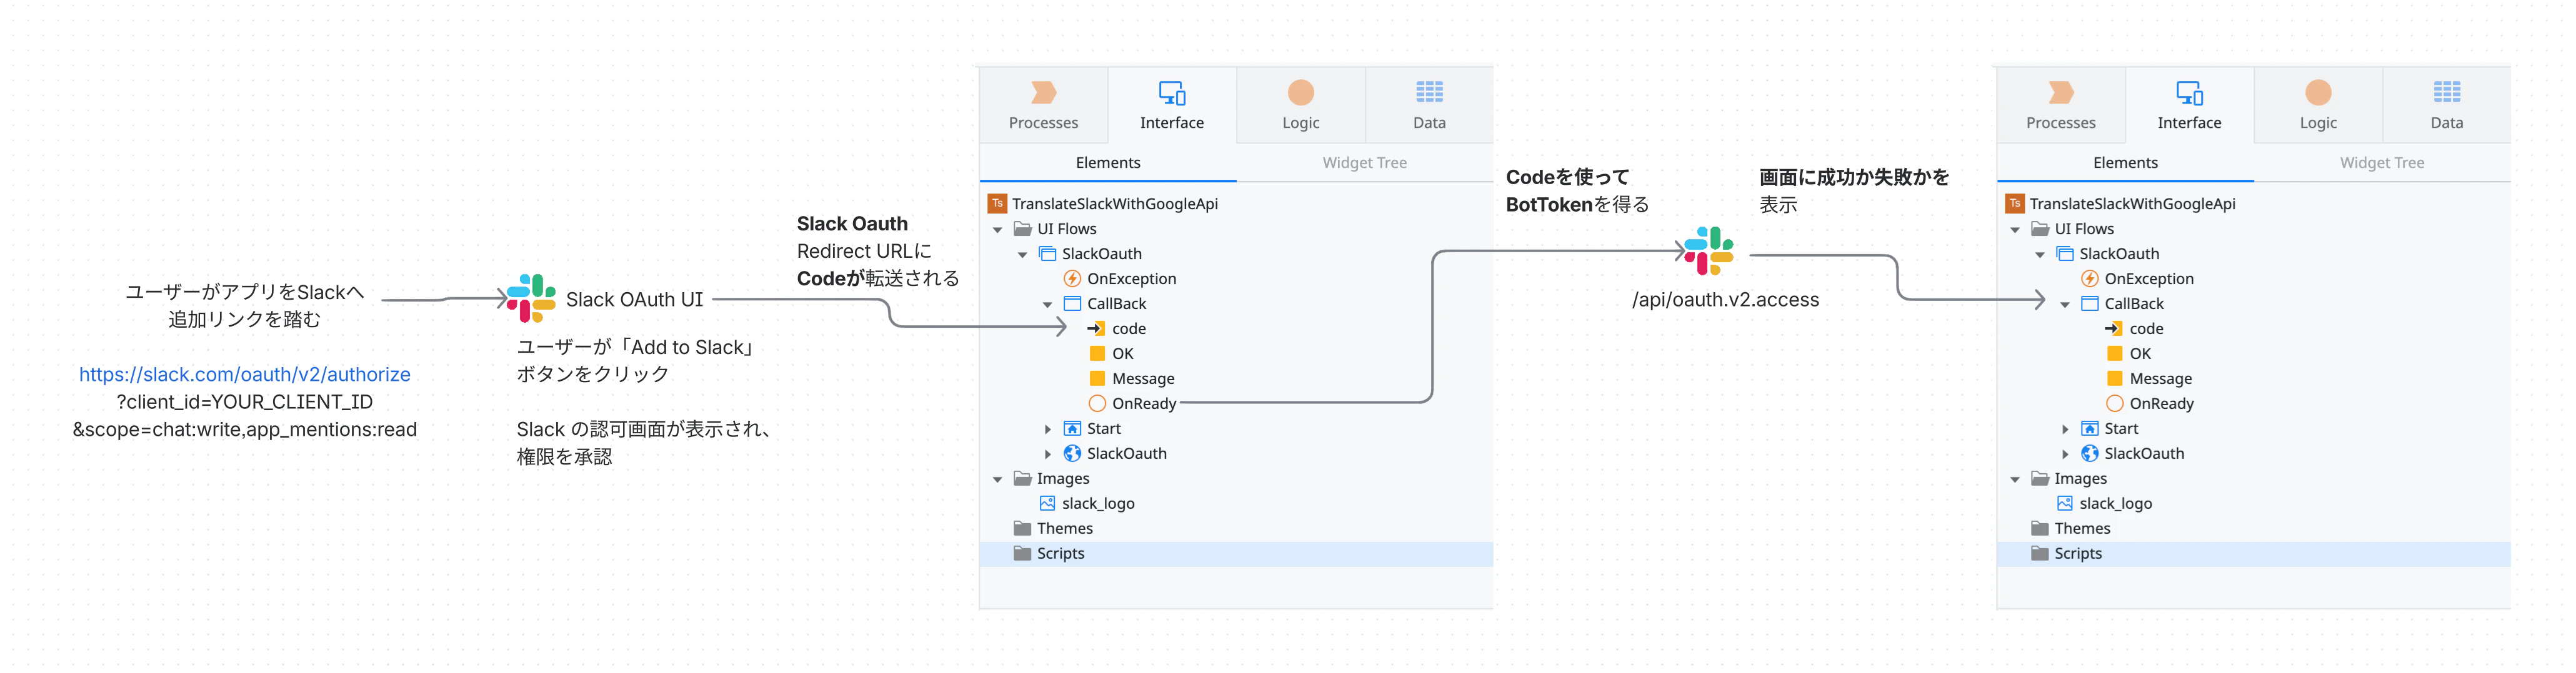Open the slack.com oauth authorize link
The image size is (2576, 673).
tap(244, 375)
